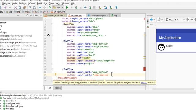Image resolution: width=196 pixels, height=110 pixels.
Task: Open the design surface layers dropdown
Action: coord(153,20)
